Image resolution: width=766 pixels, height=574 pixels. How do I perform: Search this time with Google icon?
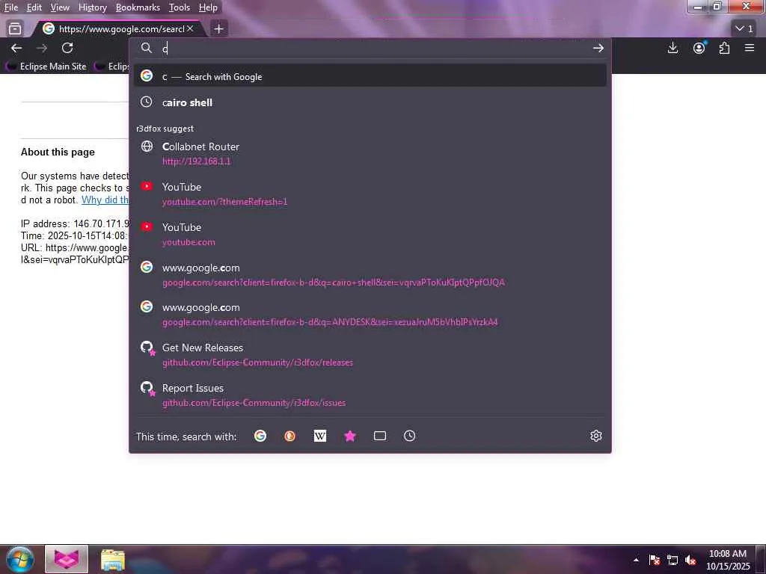[260, 436]
